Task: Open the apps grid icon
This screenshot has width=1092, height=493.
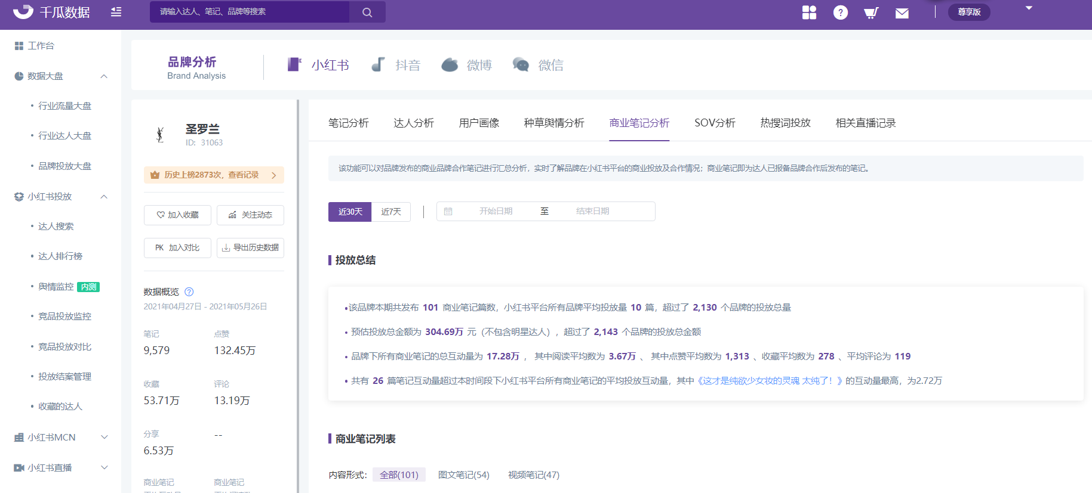Action: (809, 13)
